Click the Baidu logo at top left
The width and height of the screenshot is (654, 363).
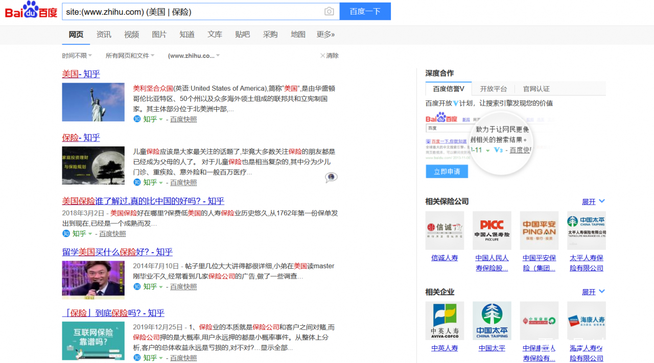[28, 11]
